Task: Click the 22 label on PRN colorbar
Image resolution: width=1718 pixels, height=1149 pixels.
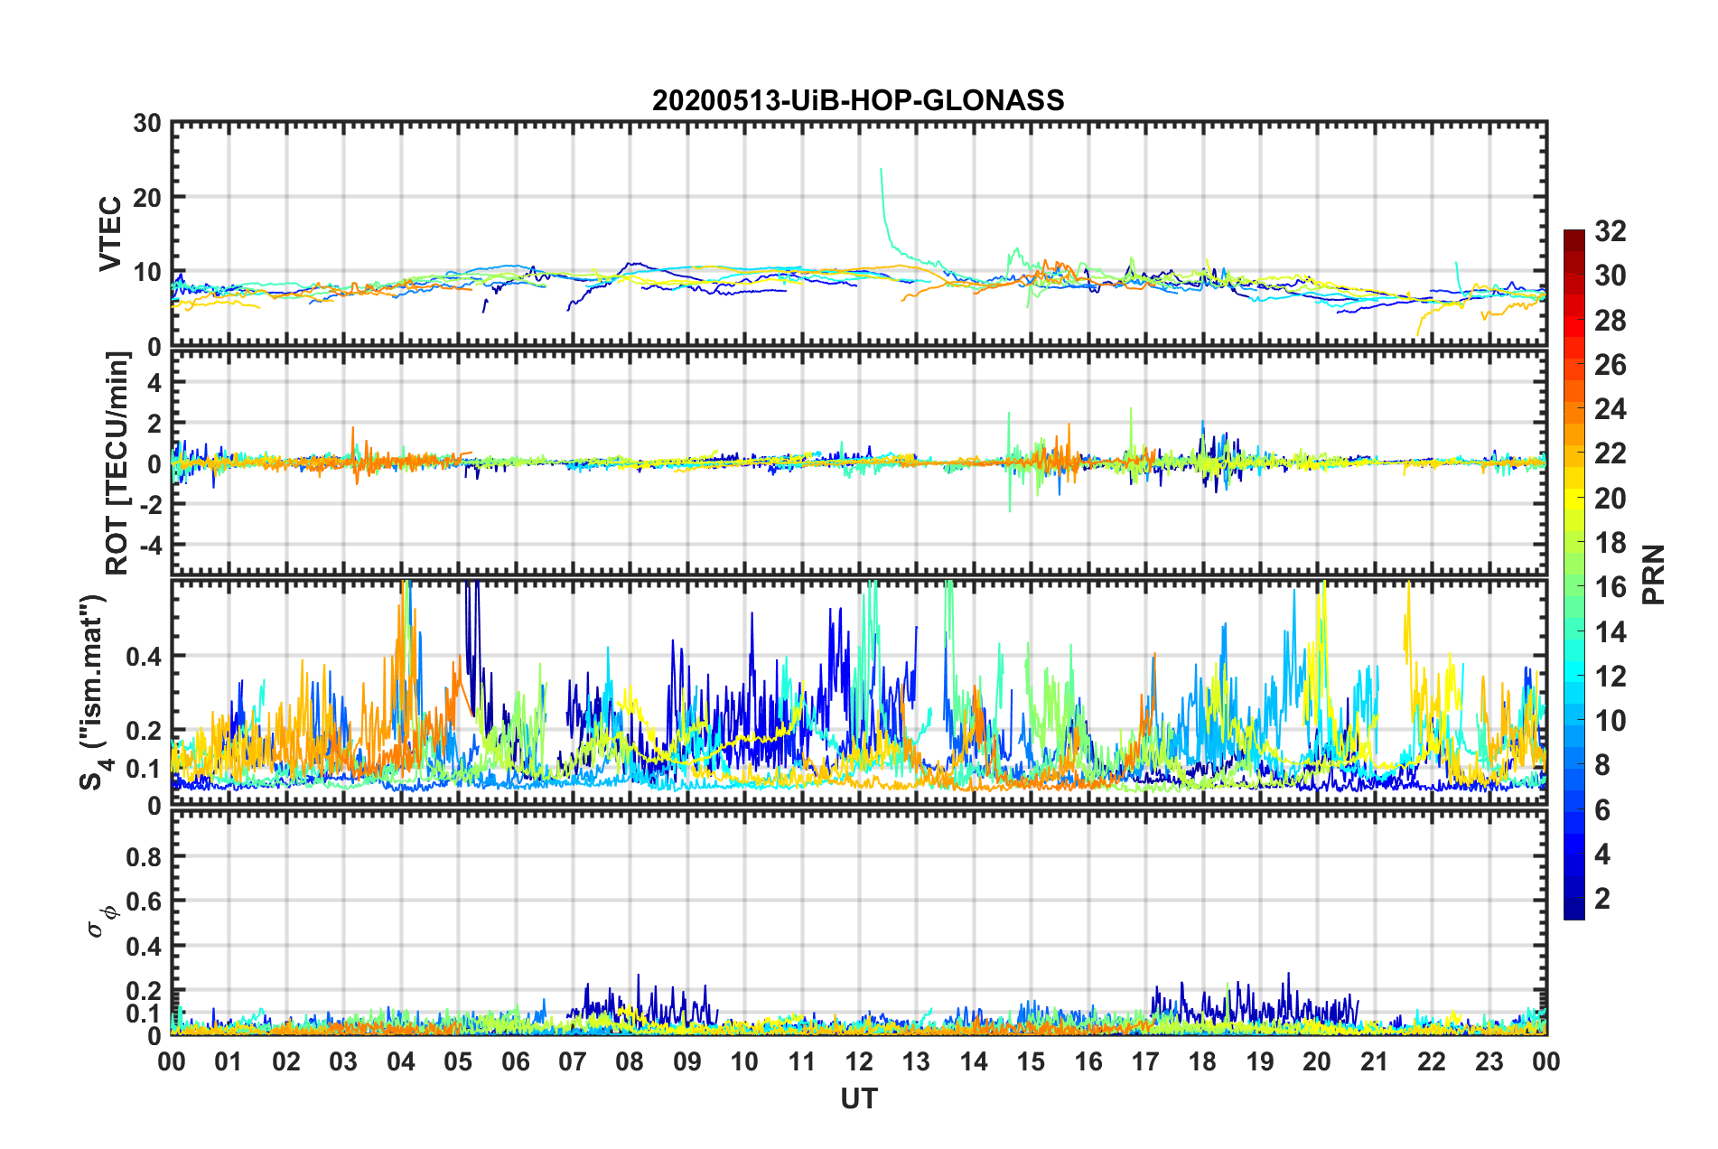Action: 1610,453
